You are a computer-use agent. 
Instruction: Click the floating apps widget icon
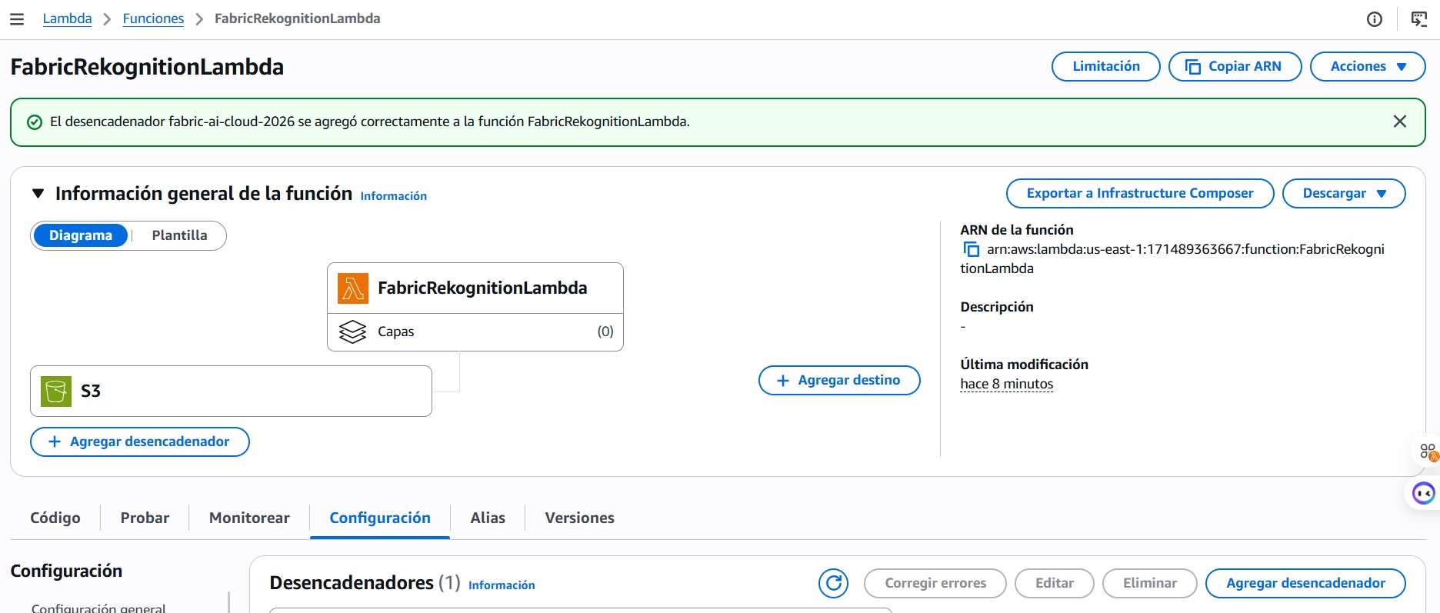click(x=1428, y=451)
